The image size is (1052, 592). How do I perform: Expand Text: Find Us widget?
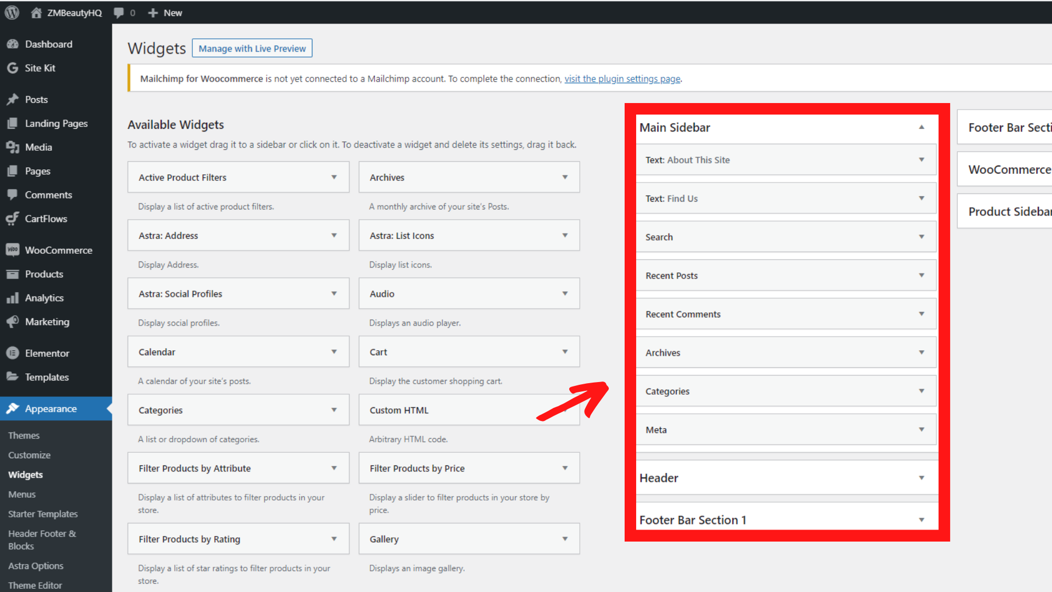pyautogui.click(x=922, y=198)
